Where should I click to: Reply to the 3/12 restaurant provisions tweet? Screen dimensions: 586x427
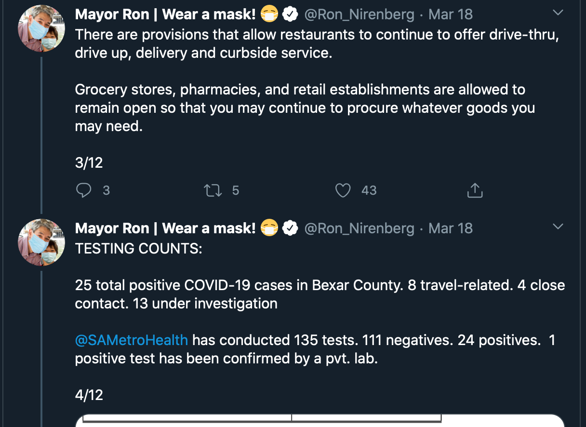(84, 190)
